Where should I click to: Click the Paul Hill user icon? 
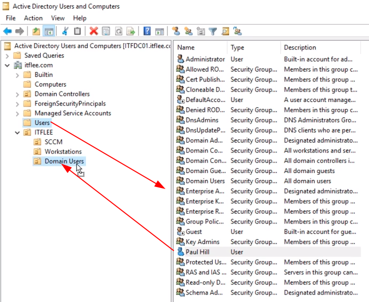180,251
